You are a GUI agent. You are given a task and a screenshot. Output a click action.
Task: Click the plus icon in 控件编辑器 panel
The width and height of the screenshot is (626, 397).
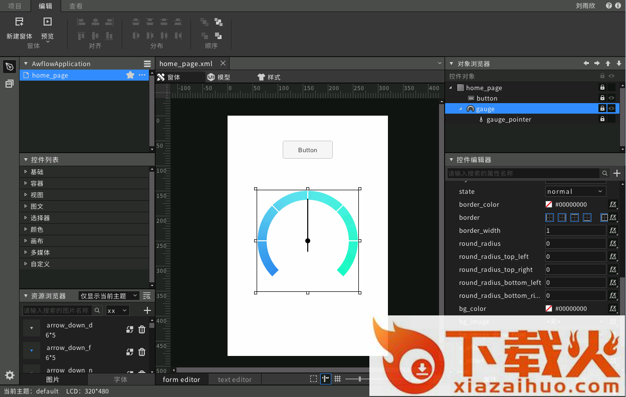[617, 173]
